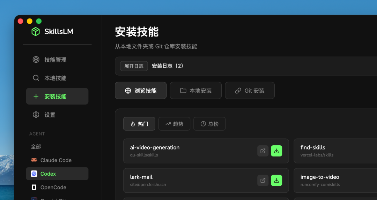This screenshot has height=200, width=377.
Task: Download the lark-mail skill
Action: [x=276, y=180]
